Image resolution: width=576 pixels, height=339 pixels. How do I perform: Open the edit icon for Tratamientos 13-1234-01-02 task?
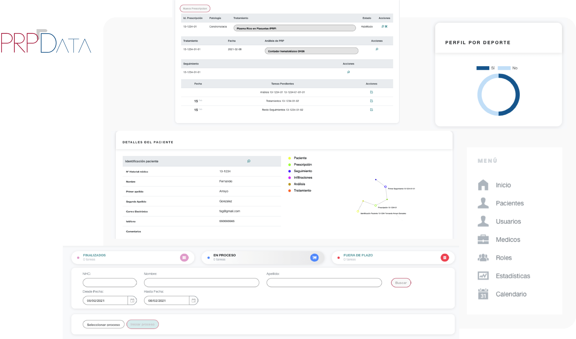[x=371, y=101]
